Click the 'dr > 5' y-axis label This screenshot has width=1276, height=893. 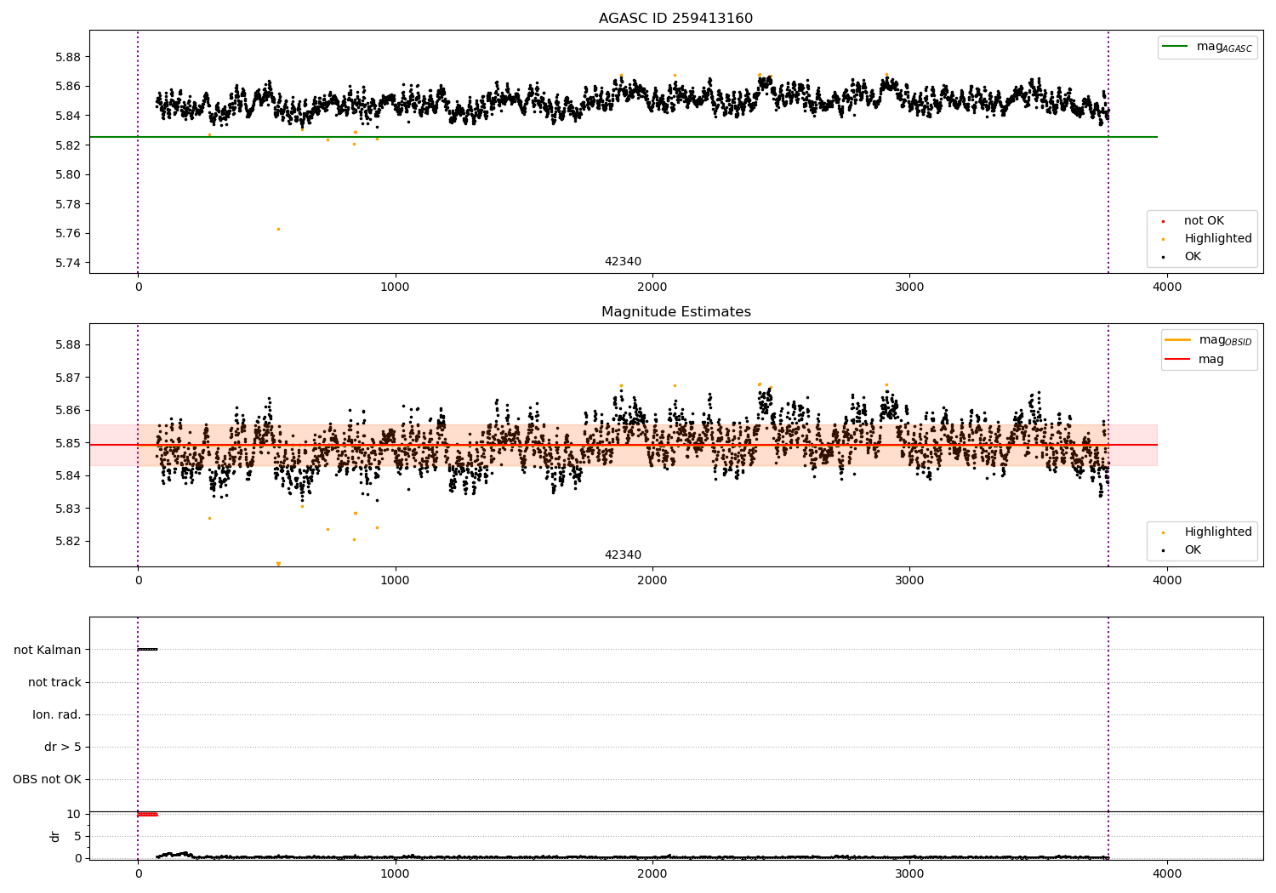click(x=63, y=747)
